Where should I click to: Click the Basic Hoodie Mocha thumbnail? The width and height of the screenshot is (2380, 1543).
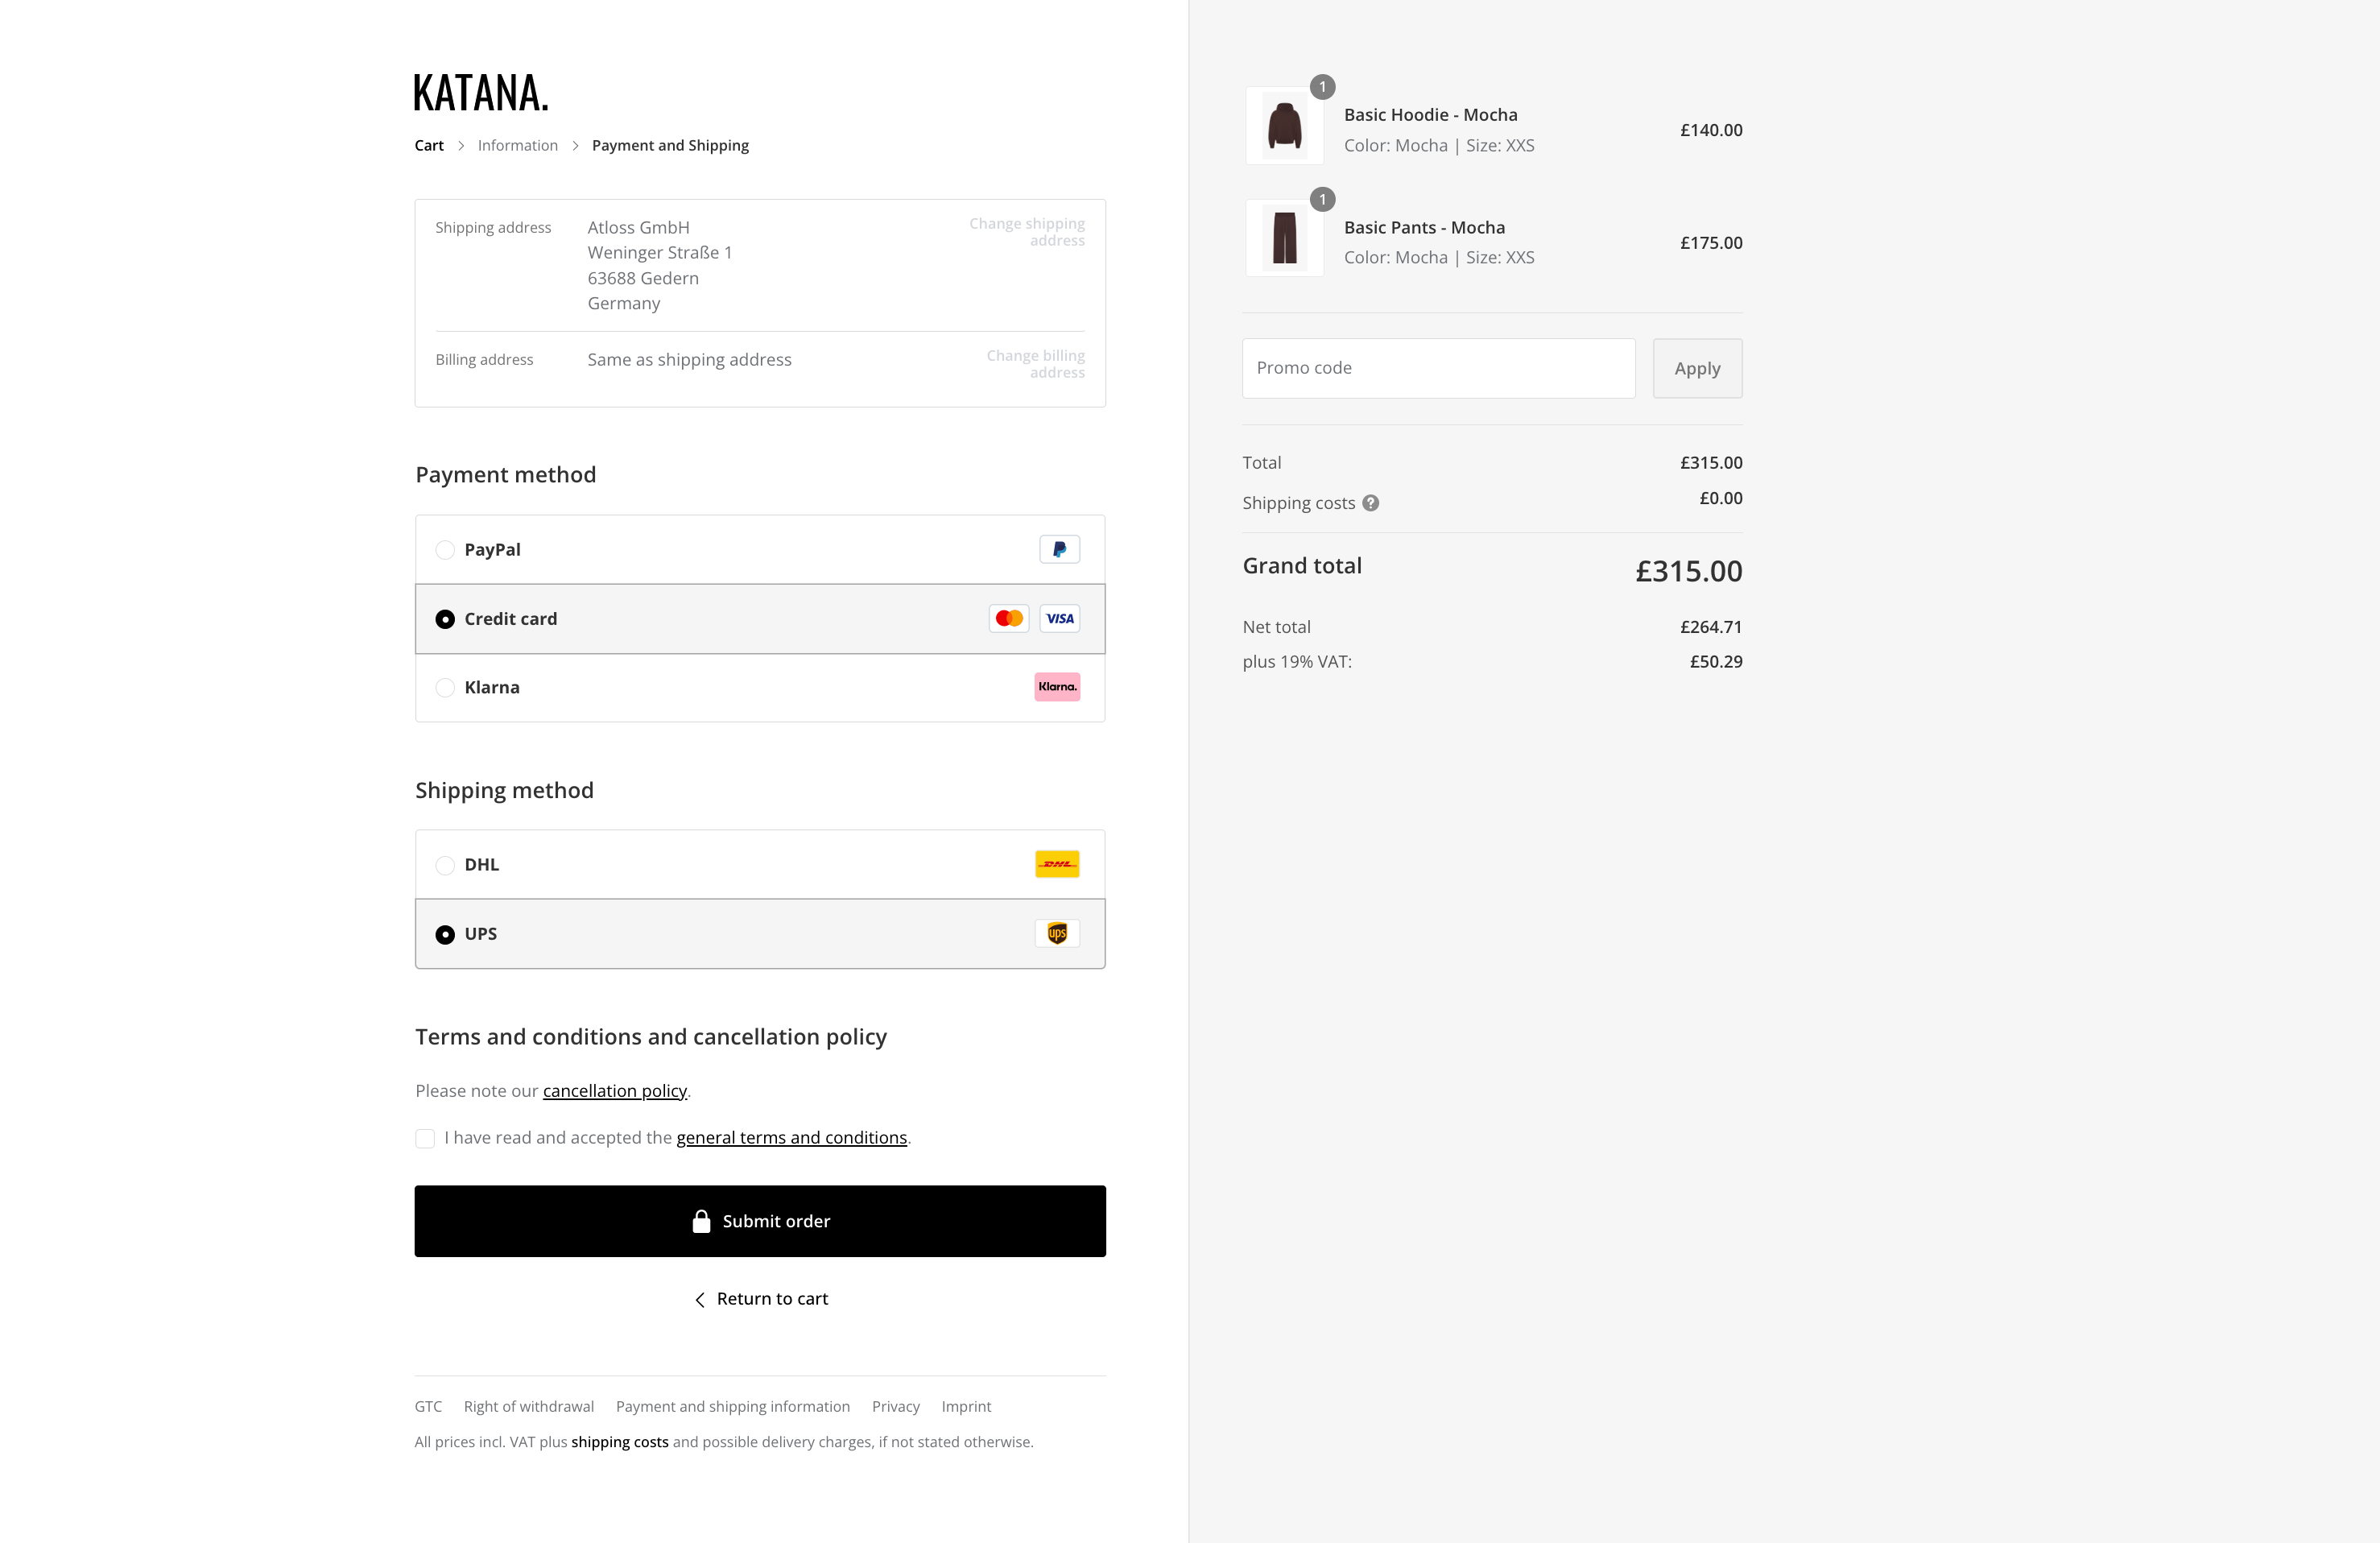pos(1284,126)
